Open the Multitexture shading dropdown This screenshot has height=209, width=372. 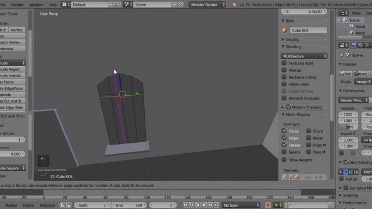click(304, 56)
